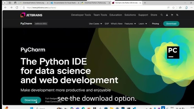Image resolution: width=194 pixels, height=109 pixels.
Task: Click the JetBrains IDEs badge
Action: pos(41,24)
